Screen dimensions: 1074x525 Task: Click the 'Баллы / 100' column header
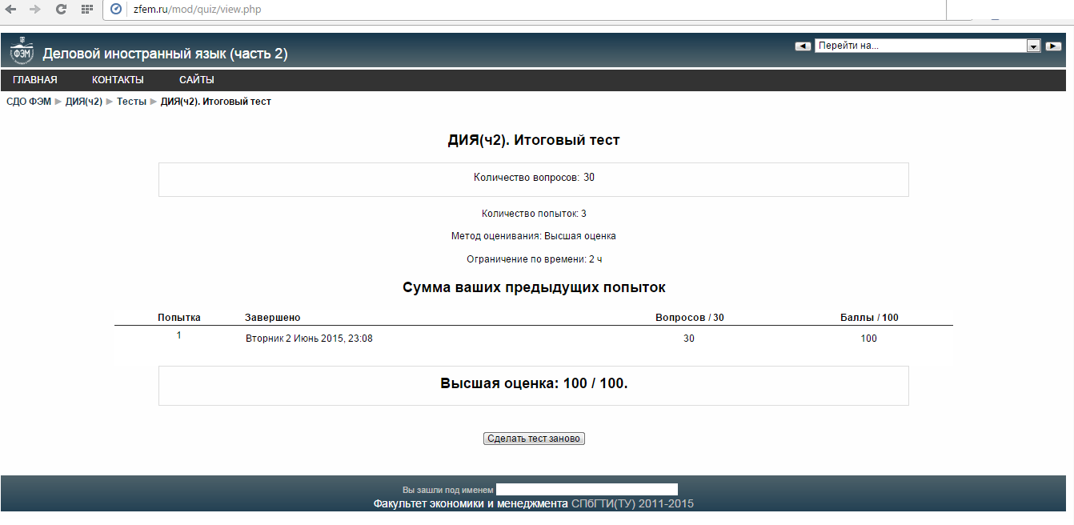(869, 318)
